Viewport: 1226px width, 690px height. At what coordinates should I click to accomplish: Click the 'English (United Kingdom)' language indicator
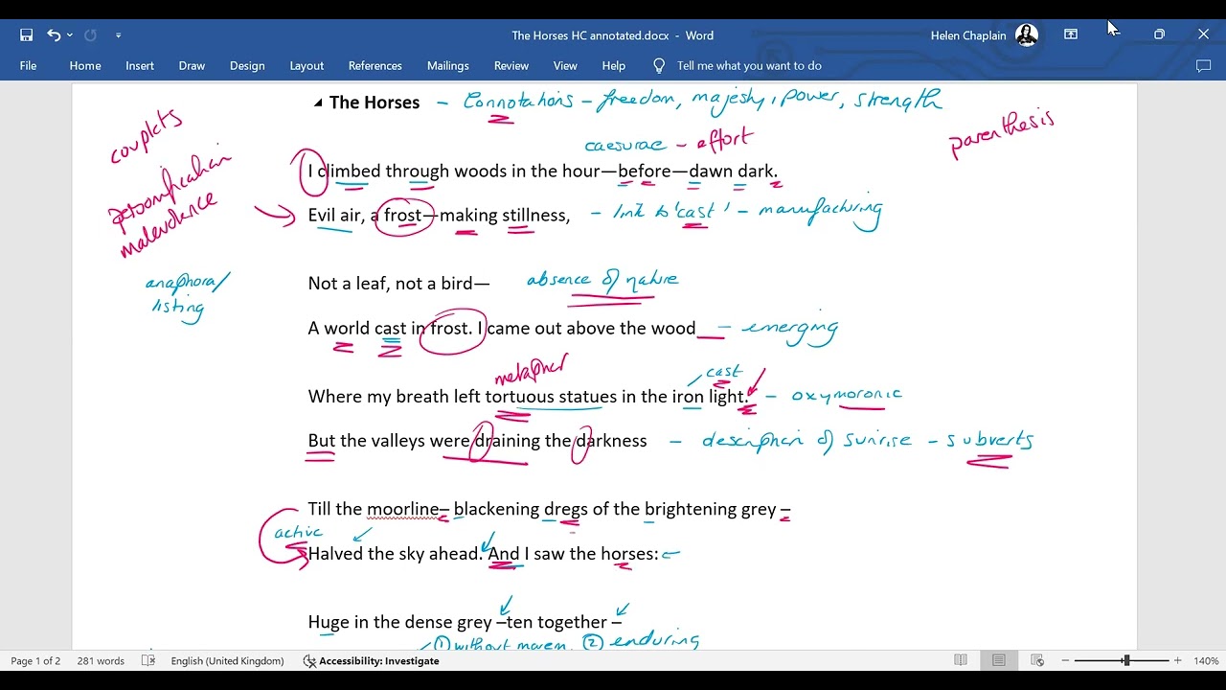click(x=227, y=661)
